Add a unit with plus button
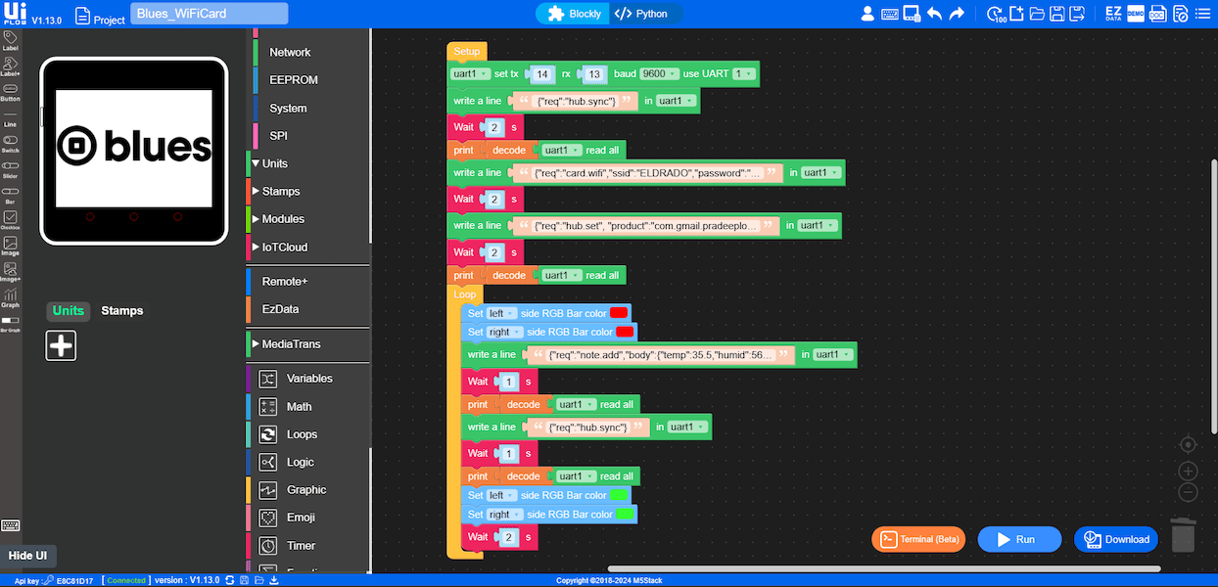1218x587 pixels. [x=61, y=344]
